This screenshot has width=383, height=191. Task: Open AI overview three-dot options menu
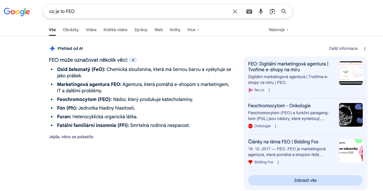click(x=365, y=49)
